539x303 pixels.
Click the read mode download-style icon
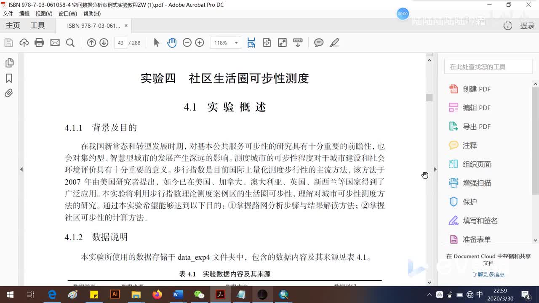click(x=298, y=43)
